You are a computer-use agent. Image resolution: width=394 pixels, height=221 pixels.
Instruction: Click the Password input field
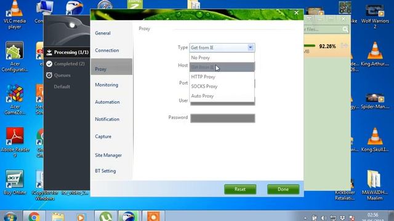tap(223, 118)
